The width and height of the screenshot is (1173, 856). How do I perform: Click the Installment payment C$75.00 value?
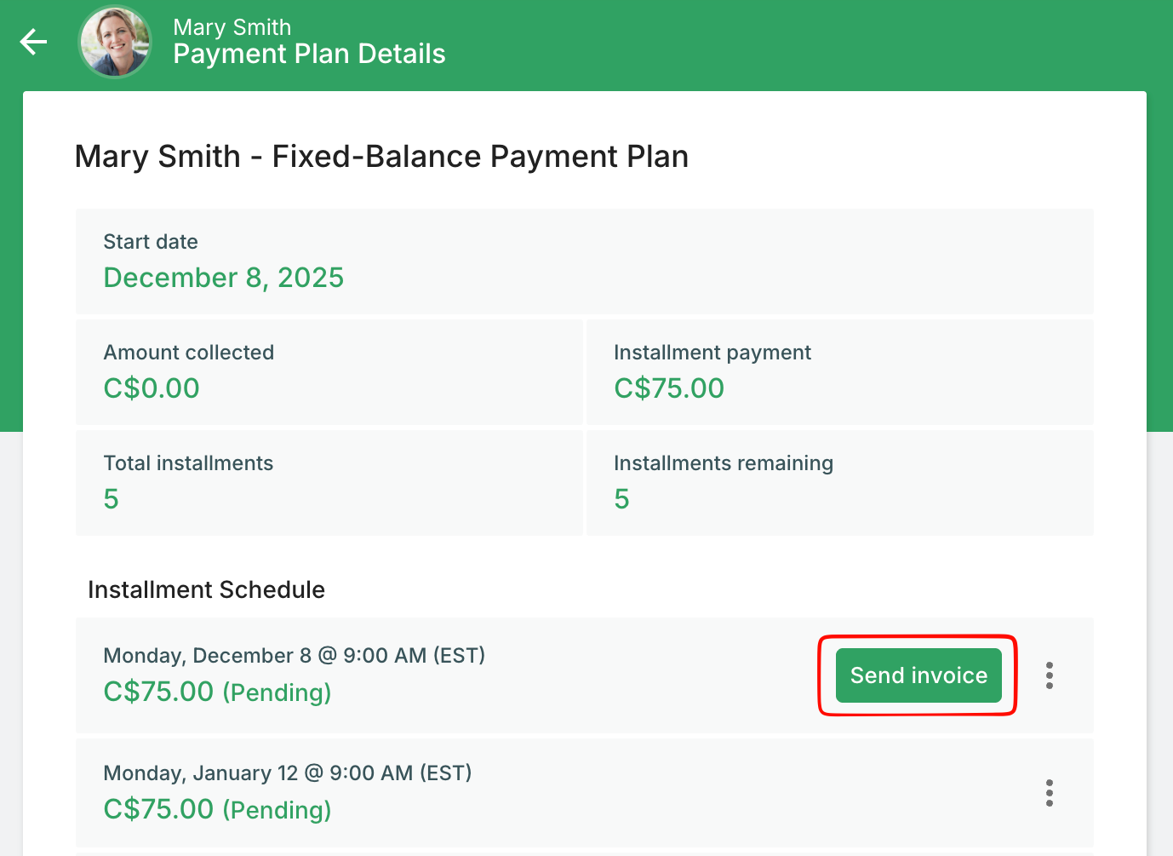[x=669, y=388]
